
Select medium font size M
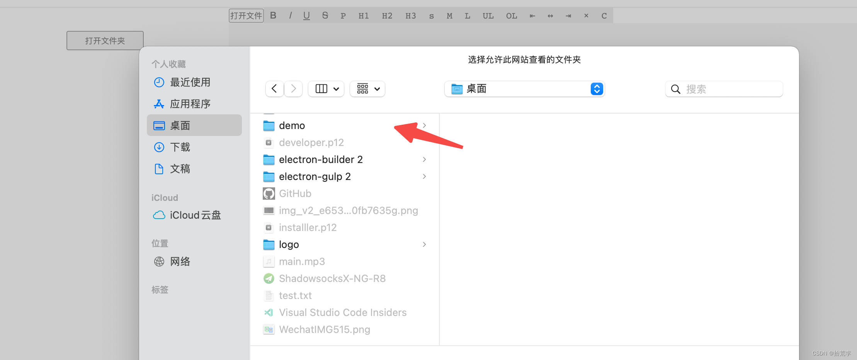click(x=449, y=16)
